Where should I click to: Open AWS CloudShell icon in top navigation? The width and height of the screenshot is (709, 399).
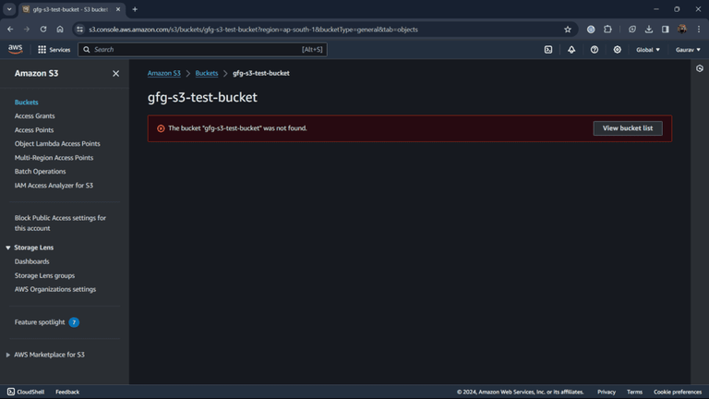coord(548,50)
